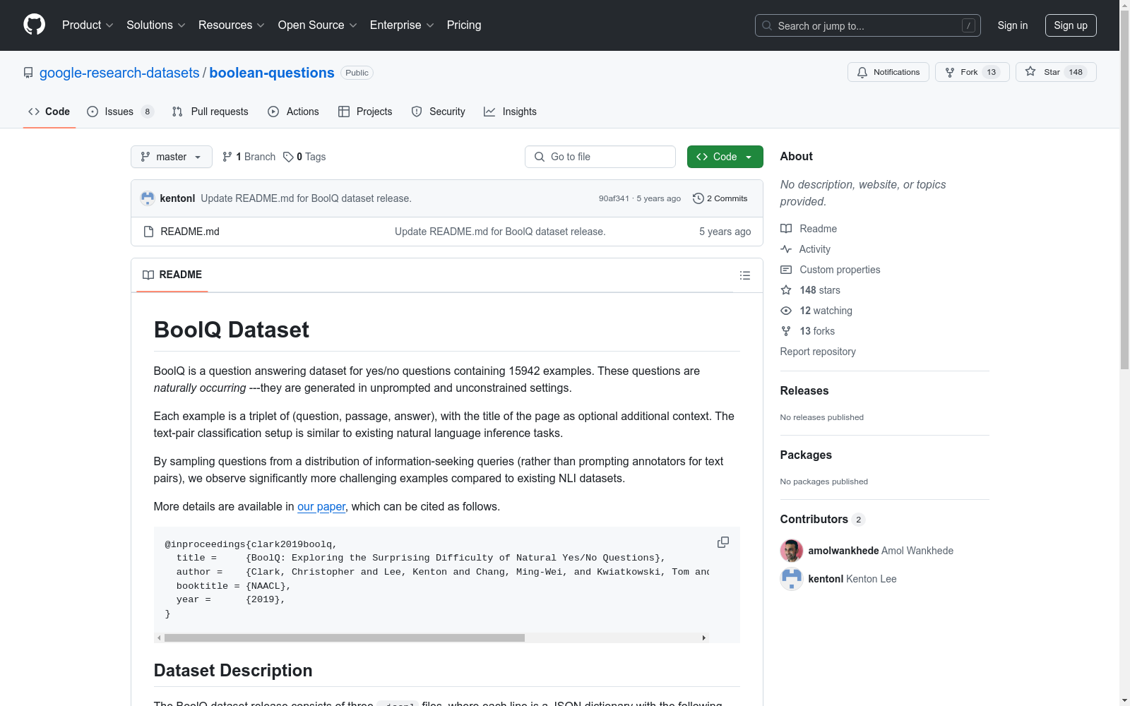The width and height of the screenshot is (1130, 706).
Task: Go to GitHub homepage via Octocat logo
Action: point(34,25)
